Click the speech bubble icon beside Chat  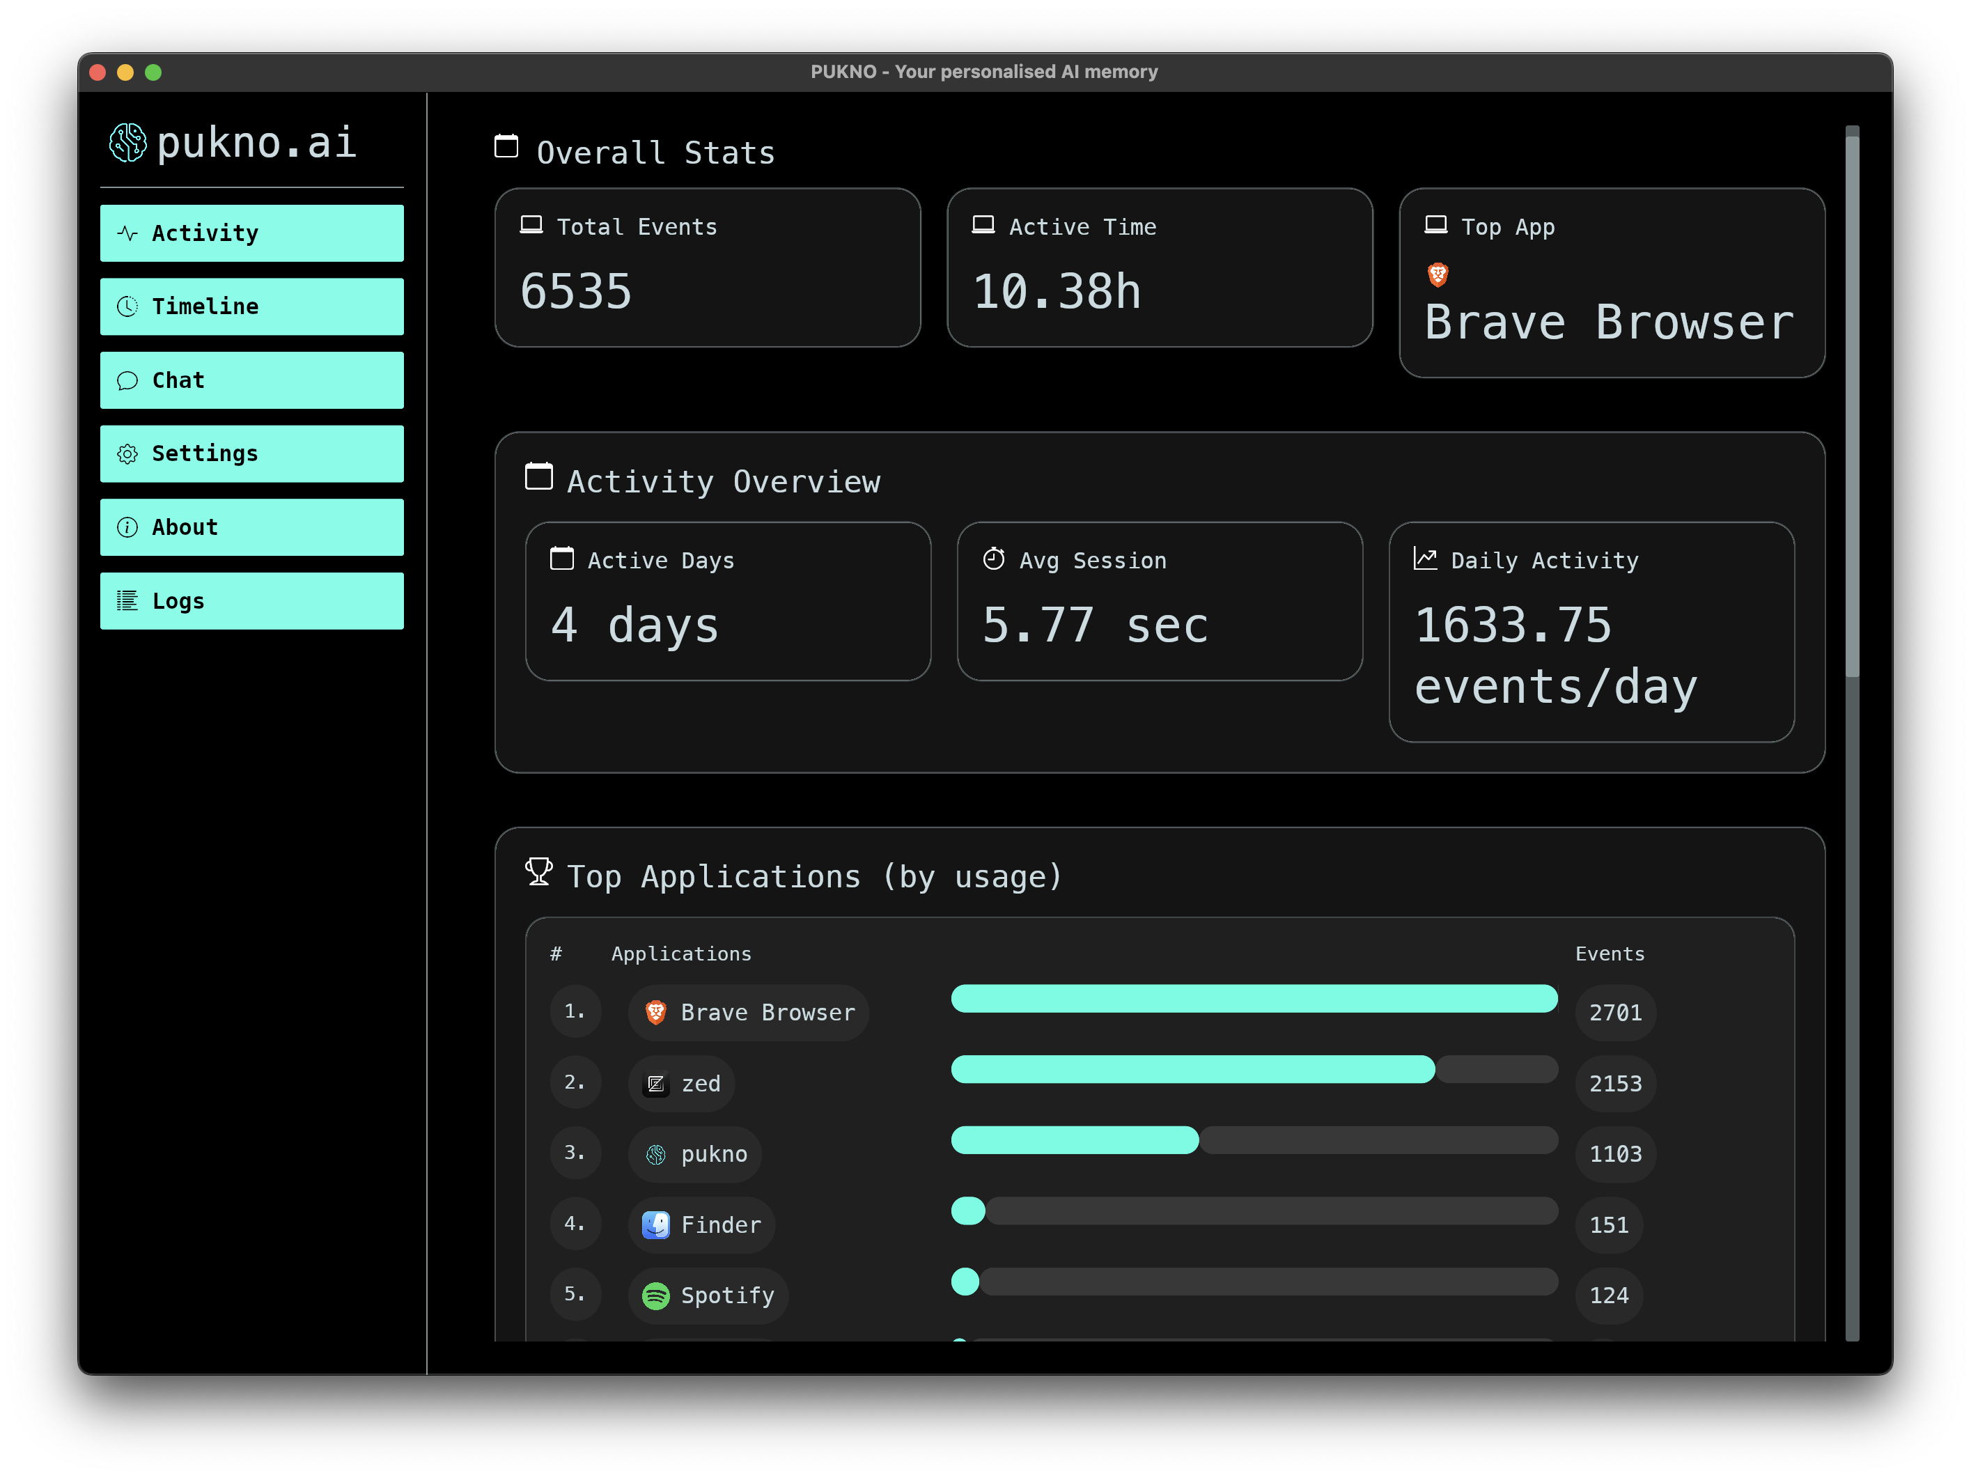127,380
